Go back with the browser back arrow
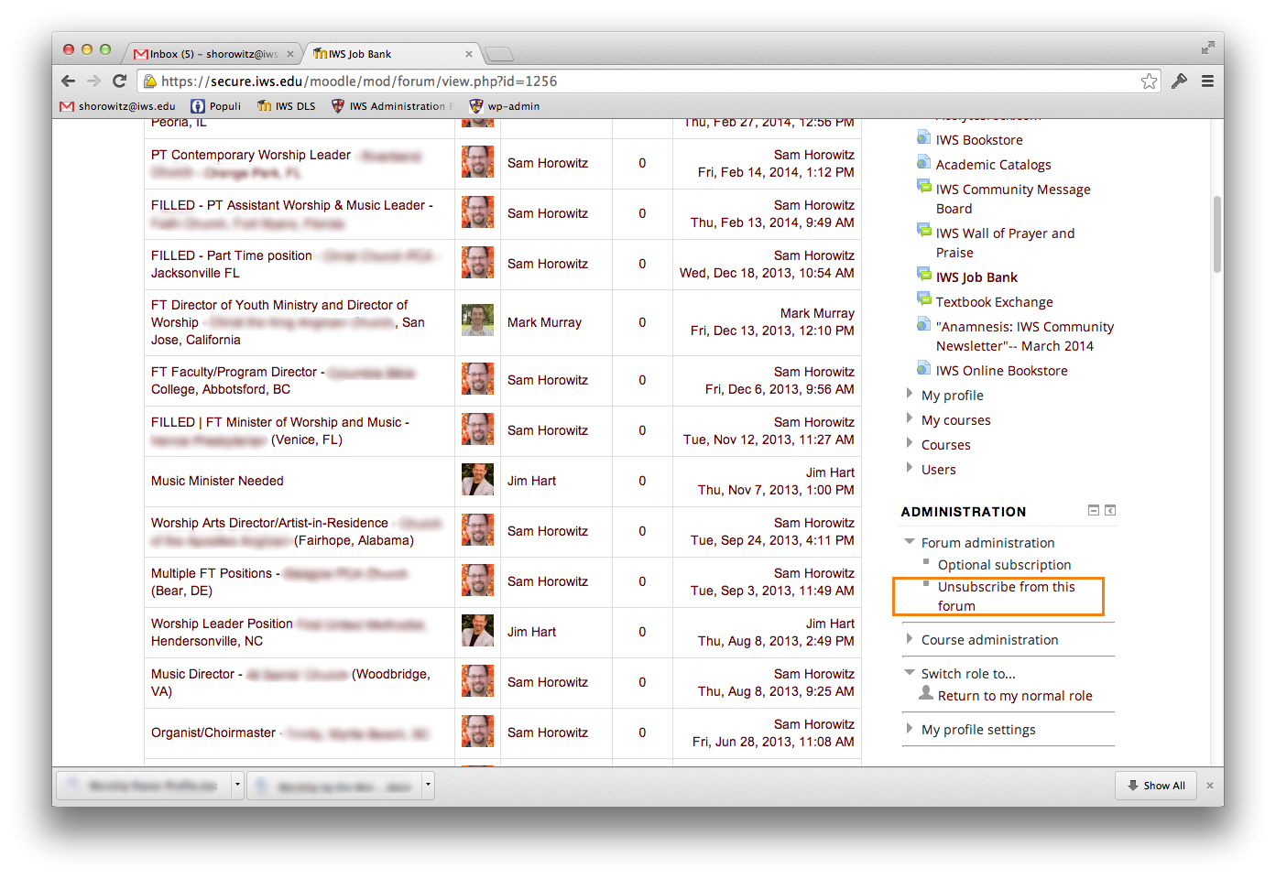This screenshot has width=1276, height=879. [68, 81]
